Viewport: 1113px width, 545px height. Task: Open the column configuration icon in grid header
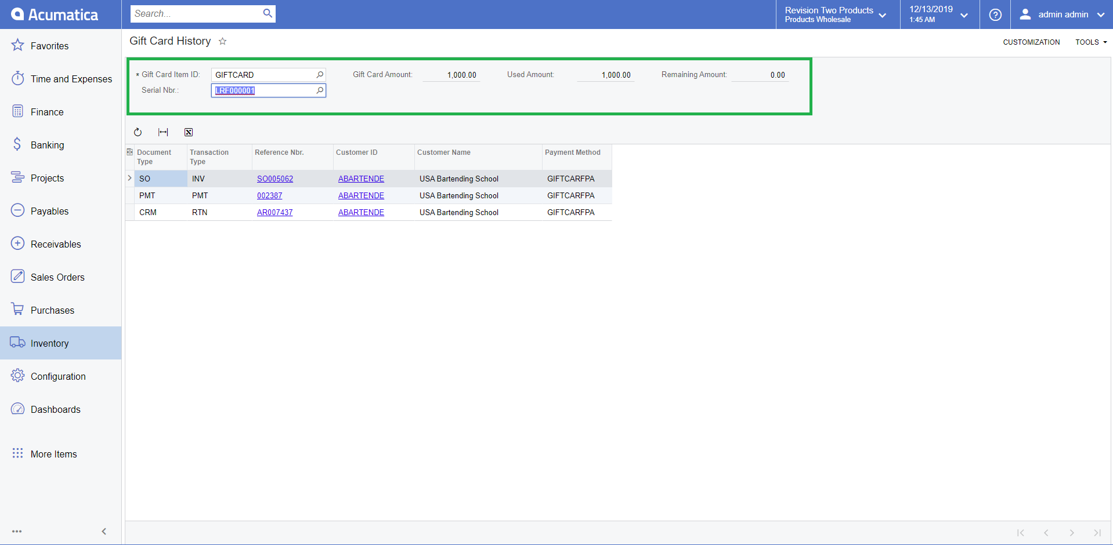(129, 152)
